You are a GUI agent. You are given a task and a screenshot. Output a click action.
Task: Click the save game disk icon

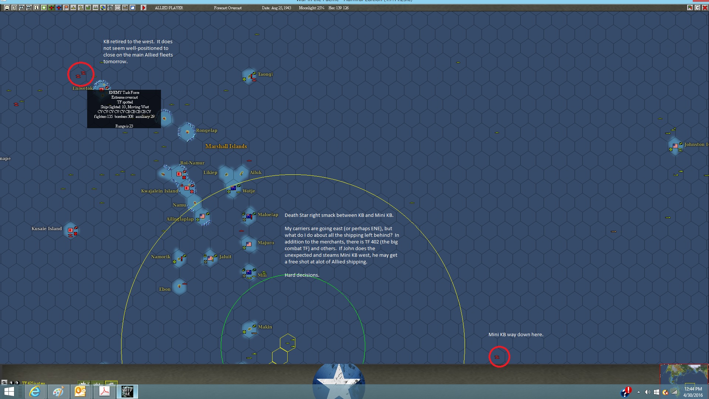pyautogui.click(x=7, y=8)
